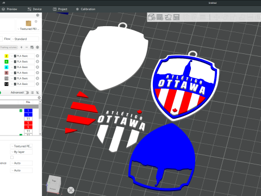
Task: Tick the empty checkbox below By layer
Action: (x=12, y=157)
